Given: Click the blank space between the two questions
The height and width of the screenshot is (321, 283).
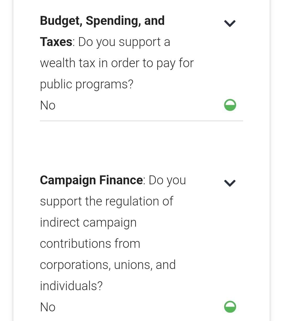Looking at the screenshot, I should click(141, 146).
